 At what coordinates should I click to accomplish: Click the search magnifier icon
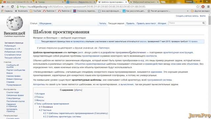[203, 23]
